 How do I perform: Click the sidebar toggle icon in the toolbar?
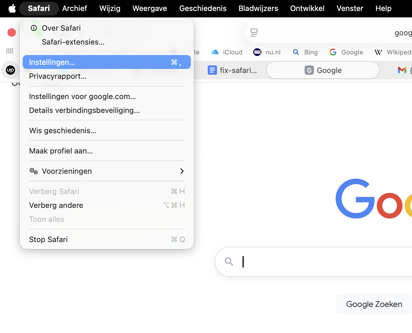pyautogui.click(x=254, y=32)
